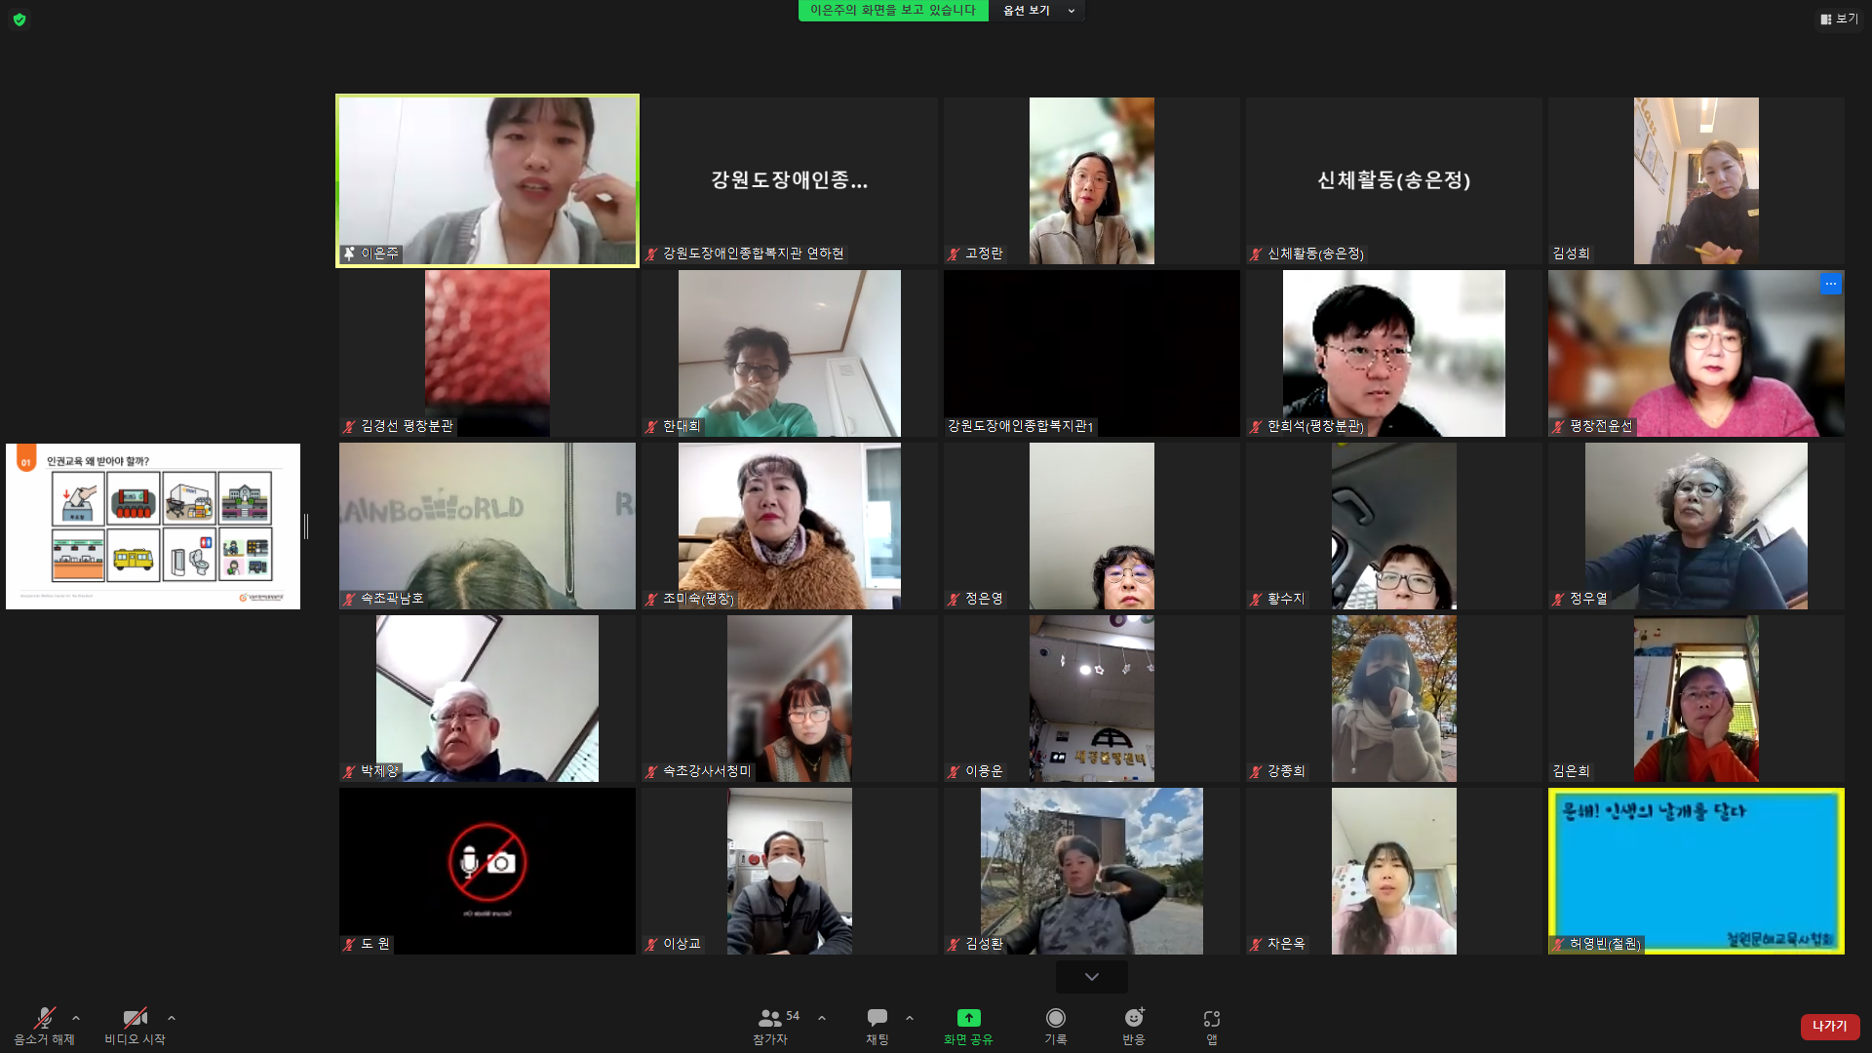
Task: Expand audio options arrow beside mute
Action: (76, 1018)
